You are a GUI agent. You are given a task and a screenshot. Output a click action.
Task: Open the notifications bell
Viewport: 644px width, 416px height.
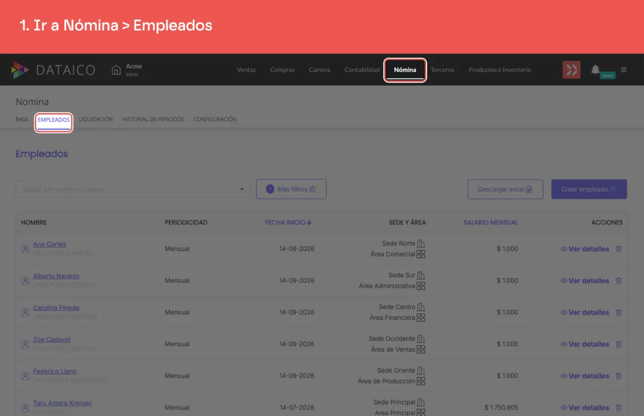(x=596, y=69)
